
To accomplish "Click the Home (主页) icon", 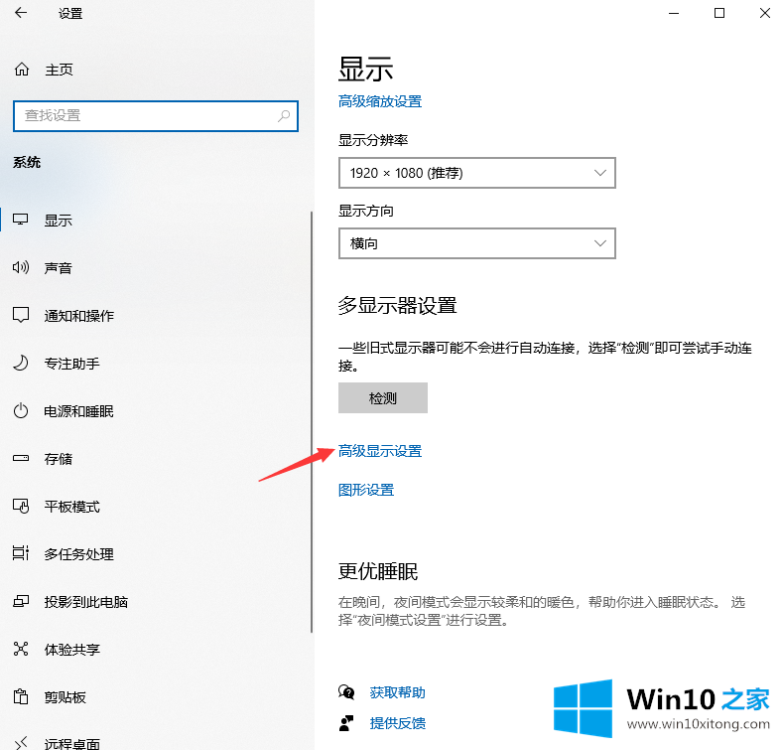I will point(22,70).
